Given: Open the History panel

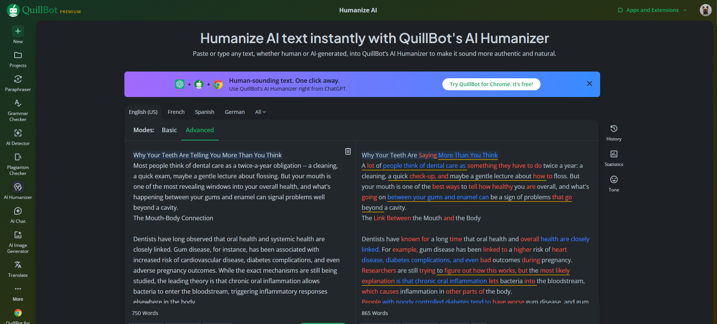Looking at the screenshot, I should (614, 129).
